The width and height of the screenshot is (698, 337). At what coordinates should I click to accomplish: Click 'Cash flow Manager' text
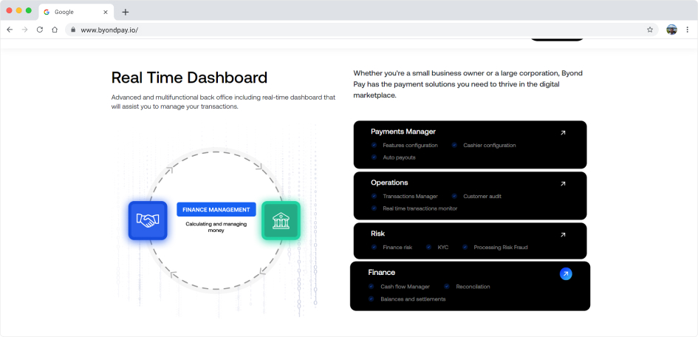tap(405, 287)
